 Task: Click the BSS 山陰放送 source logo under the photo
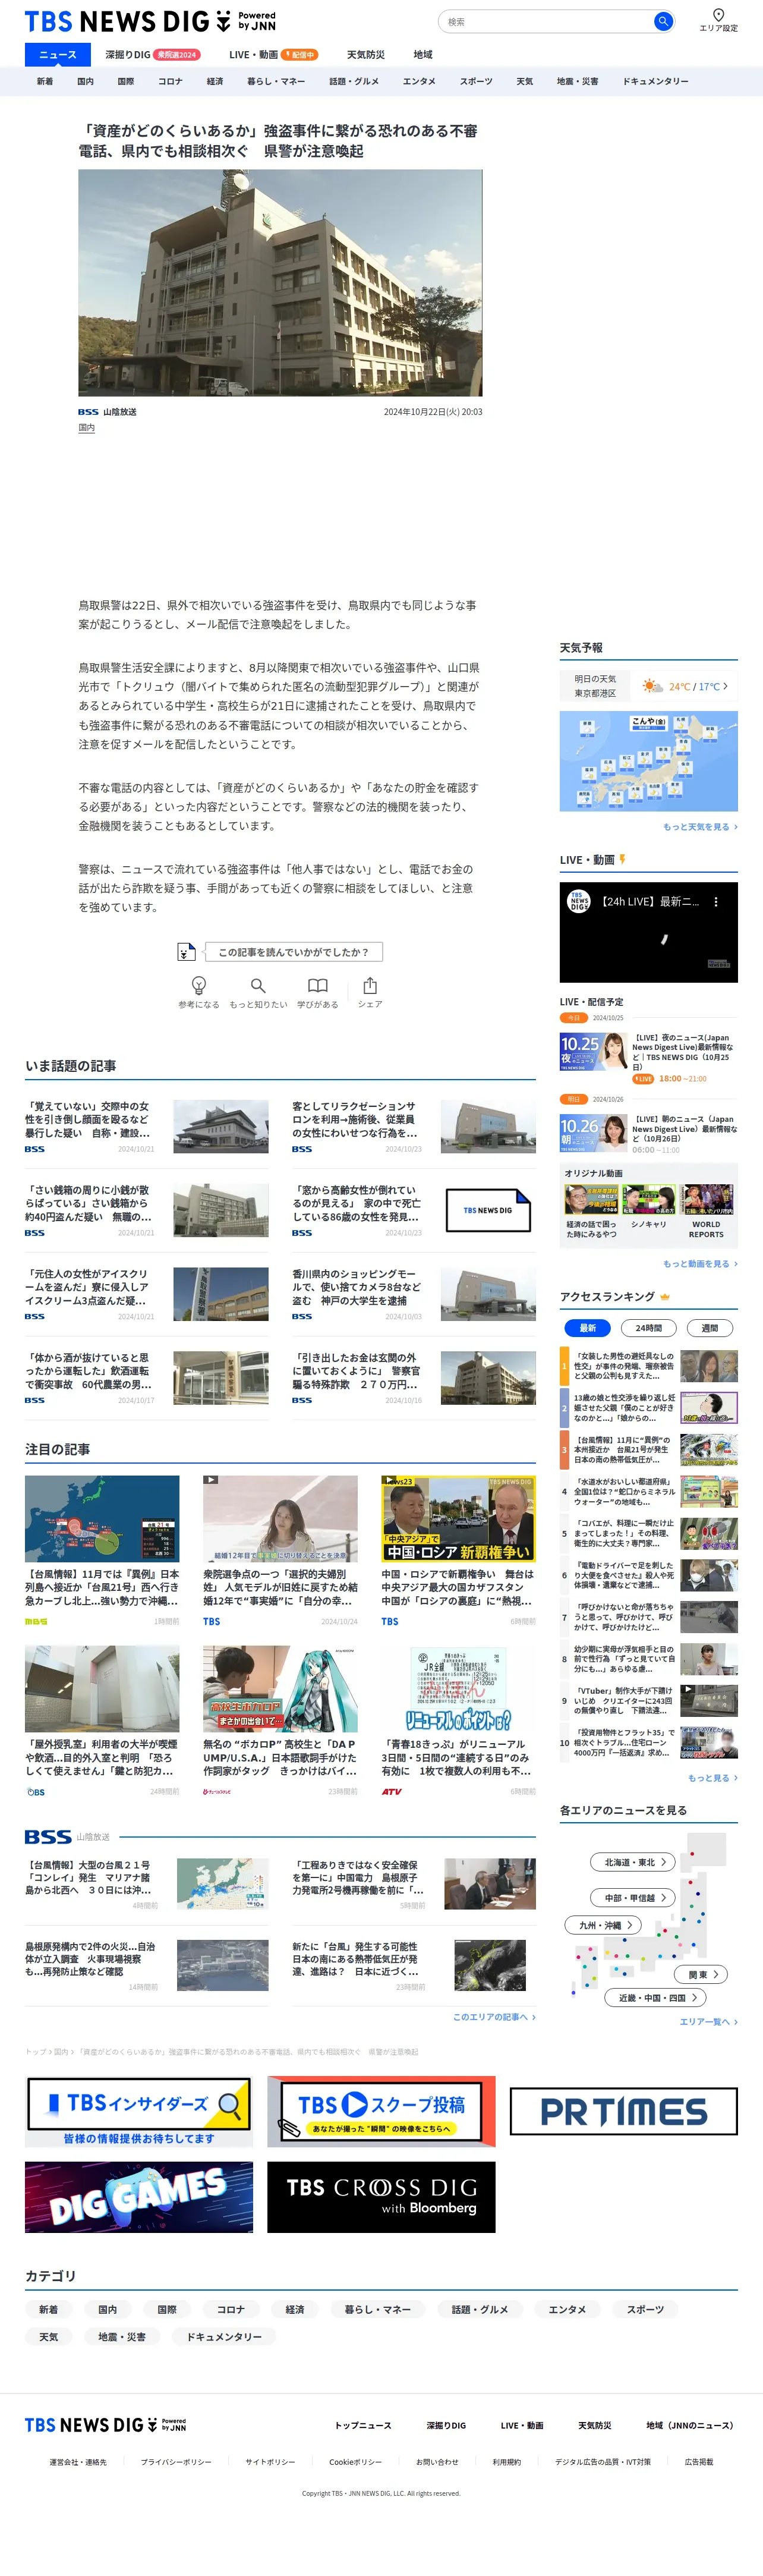click(x=107, y=412)
